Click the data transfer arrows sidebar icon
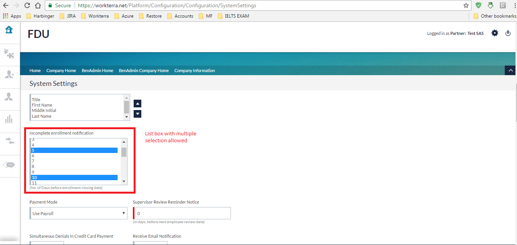Viewport: 517px width, 245px height. [x=9, y=141]
